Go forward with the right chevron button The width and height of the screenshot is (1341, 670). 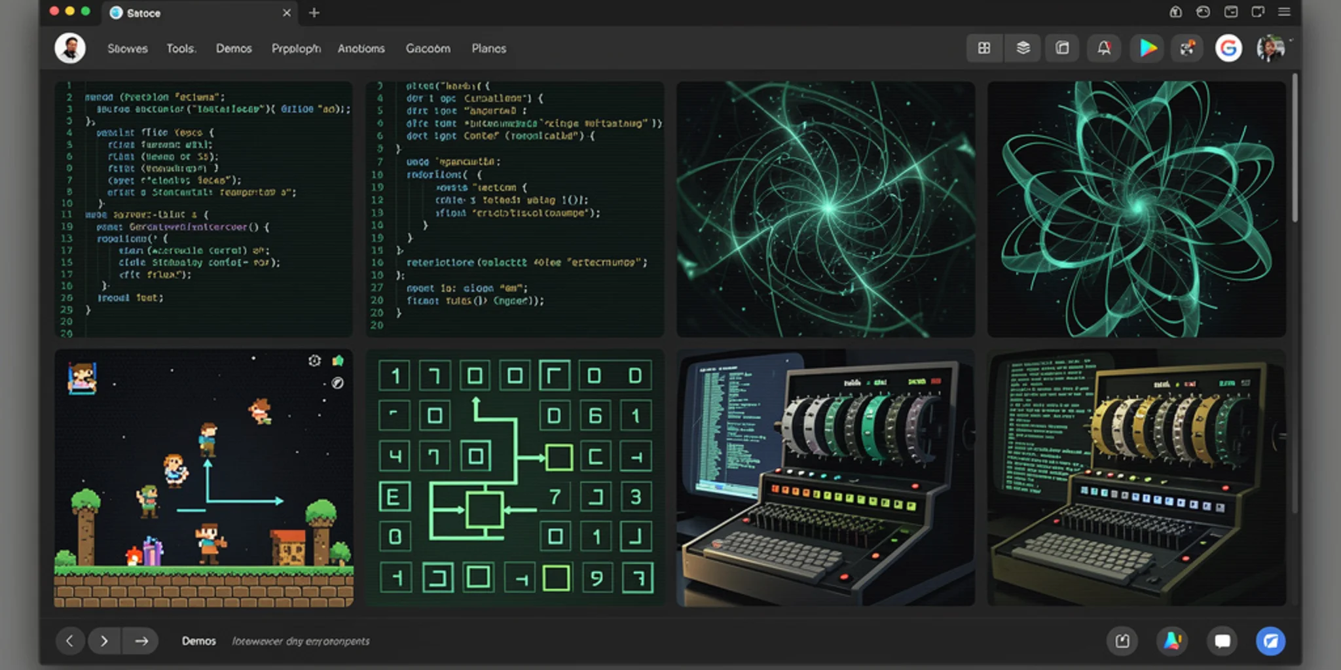pyautogui.click(x=104, y=641)
